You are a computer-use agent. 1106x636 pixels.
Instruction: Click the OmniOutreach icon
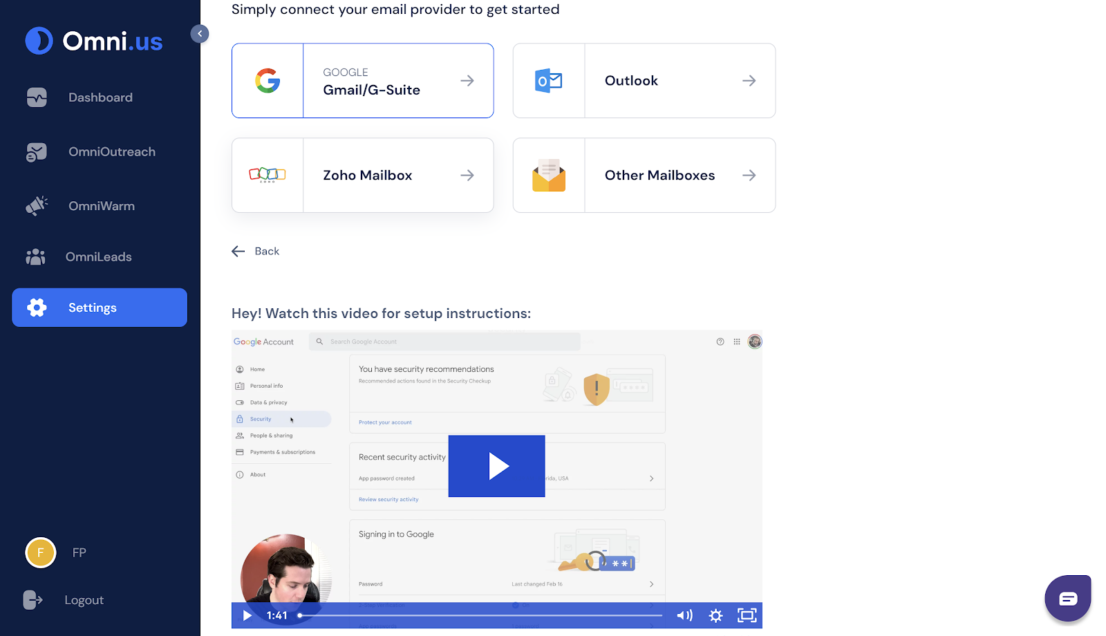tap(37, 152)
